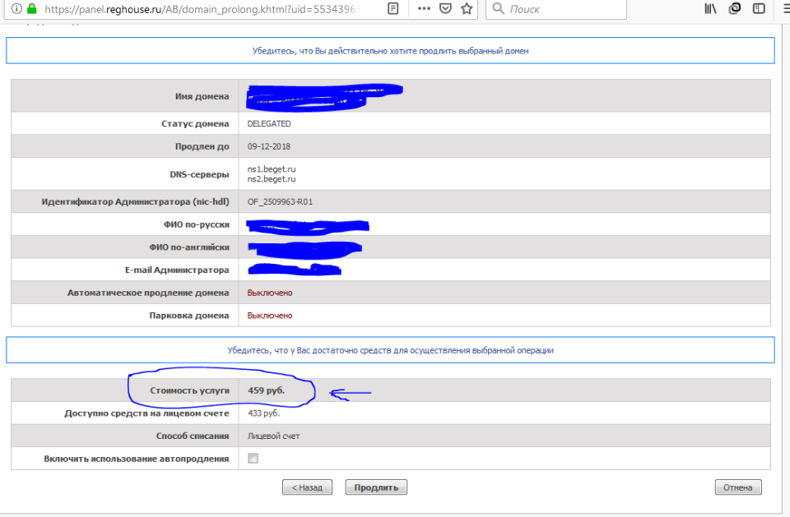Click the ФИО по-английски label
The width and height of the screenshot is (790, 517).
pos(189,247)
